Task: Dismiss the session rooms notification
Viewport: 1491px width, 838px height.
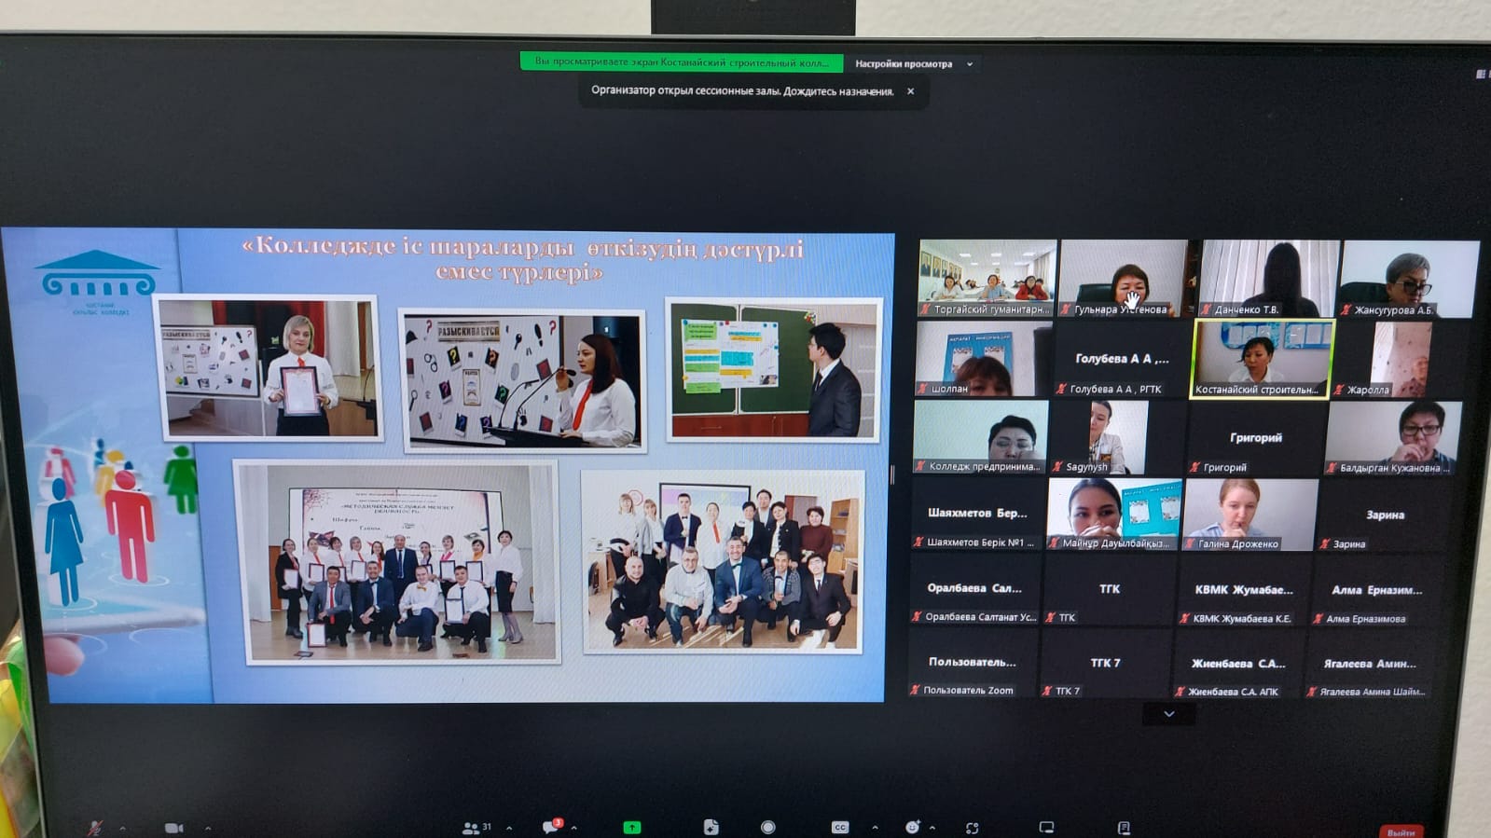Action: pyautogui.click(x=910, y=91)
